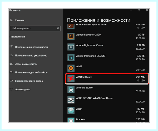Maximize the Параметры window

(x=139, y=10)
